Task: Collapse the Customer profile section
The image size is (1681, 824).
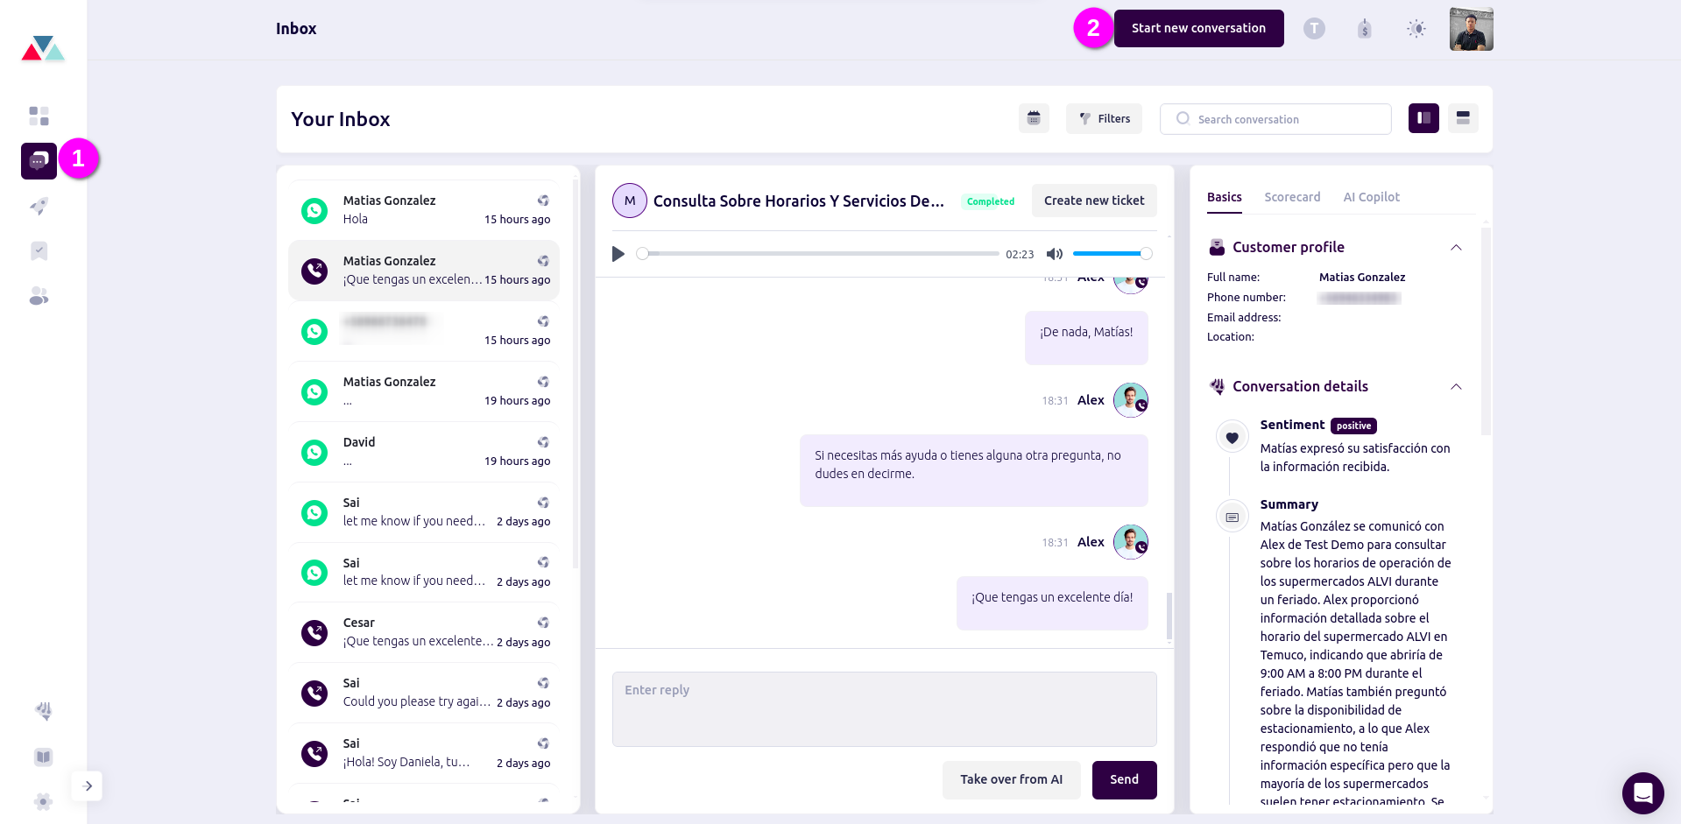Action: pos(1456,248)
